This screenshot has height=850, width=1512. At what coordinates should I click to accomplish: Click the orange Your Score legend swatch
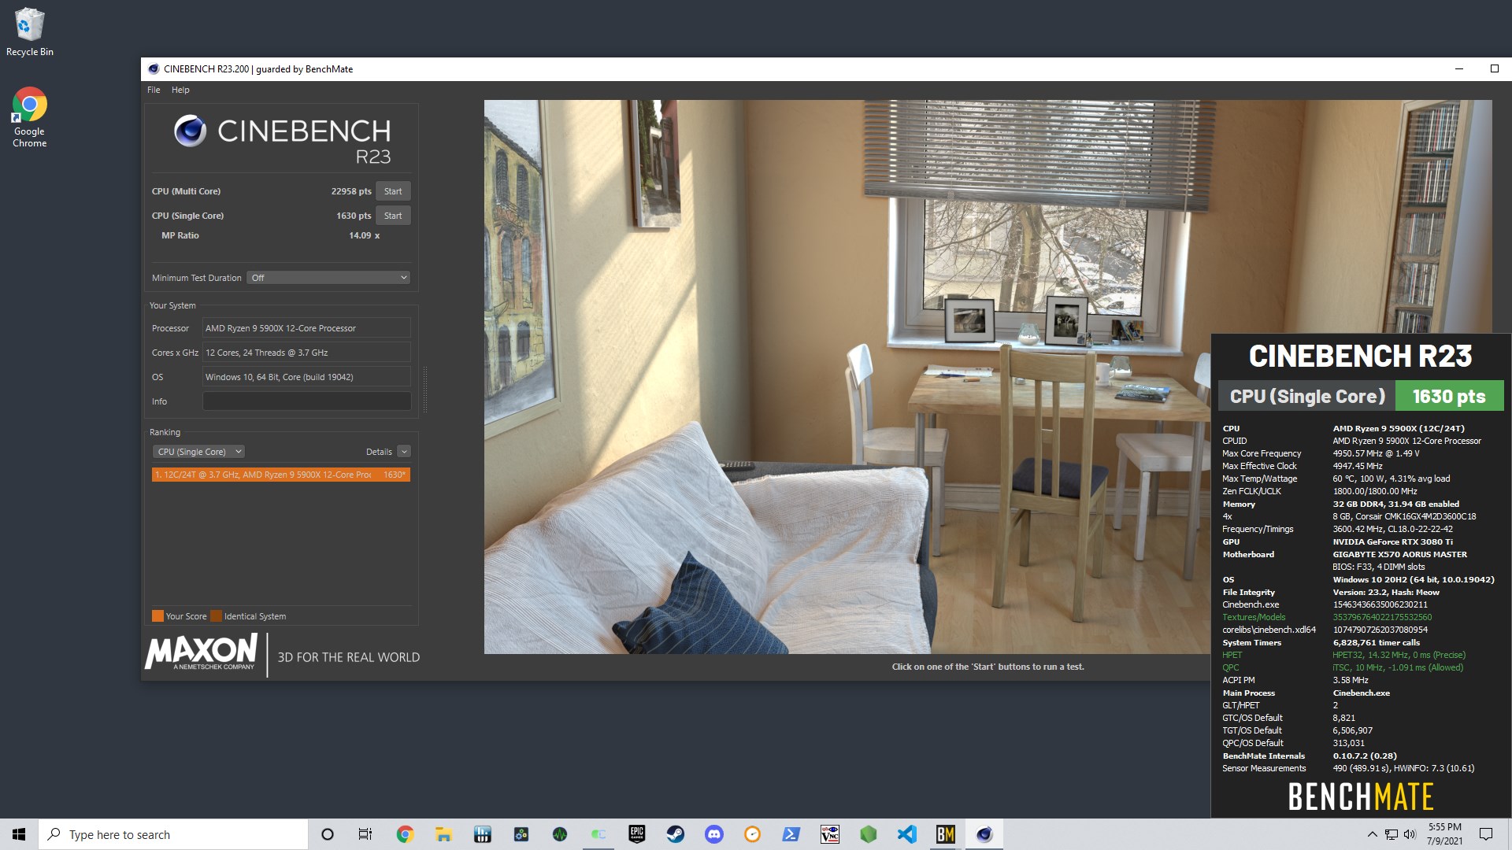click(x=157, y=616)
